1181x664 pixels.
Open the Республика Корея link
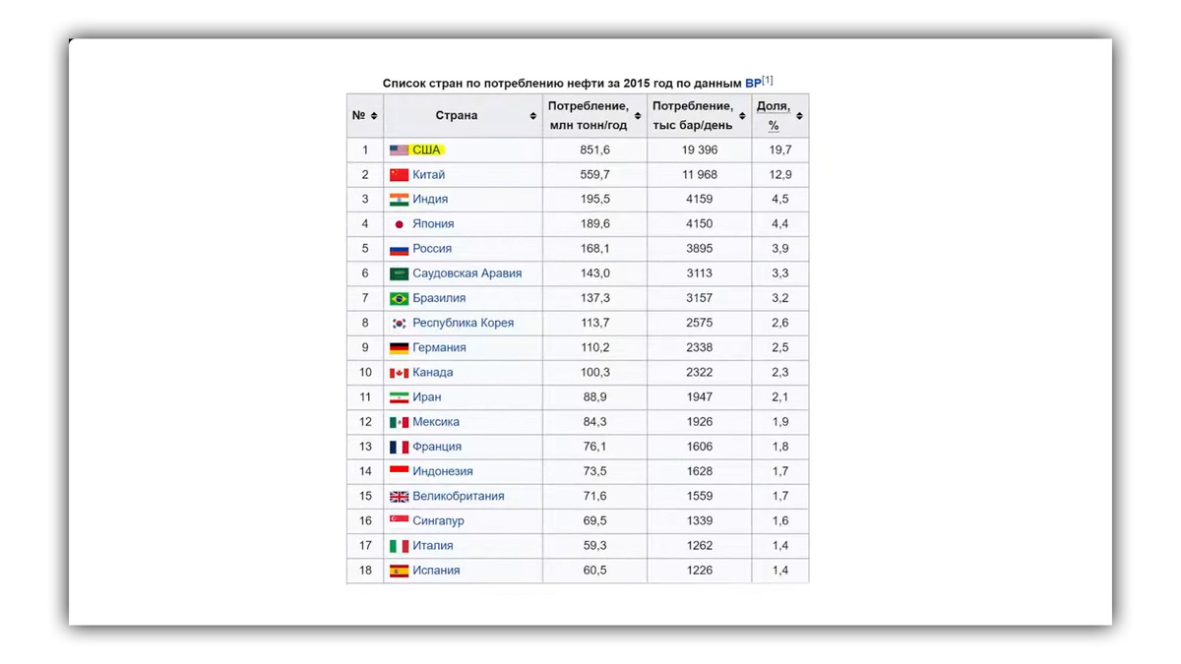pyautogui.click(x=463, y=323)
